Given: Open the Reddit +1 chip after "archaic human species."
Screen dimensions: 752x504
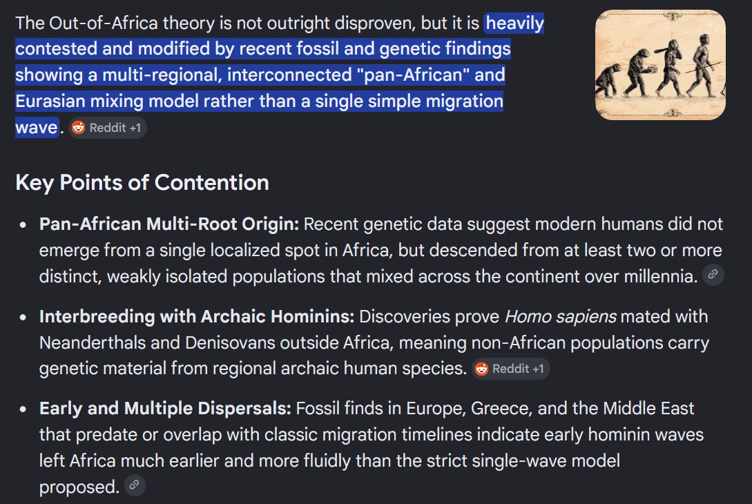Looking at the screenshot, I should coord(510,369).
